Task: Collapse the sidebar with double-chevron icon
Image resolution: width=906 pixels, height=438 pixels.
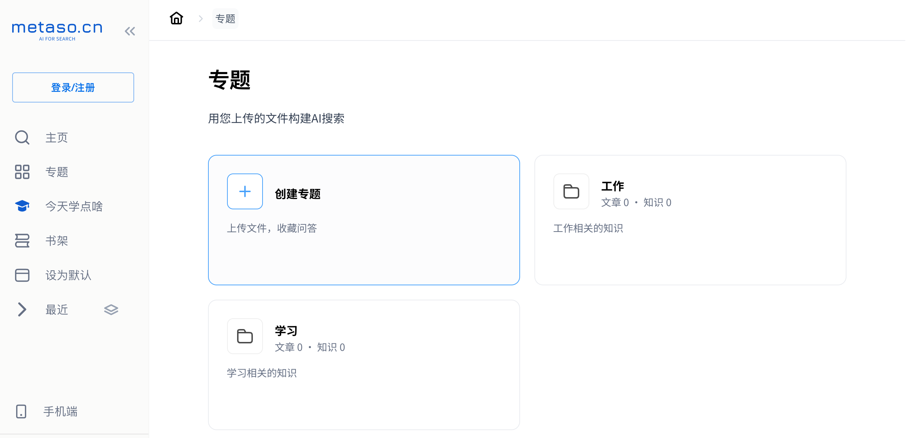Action: (x=130, y=31)
